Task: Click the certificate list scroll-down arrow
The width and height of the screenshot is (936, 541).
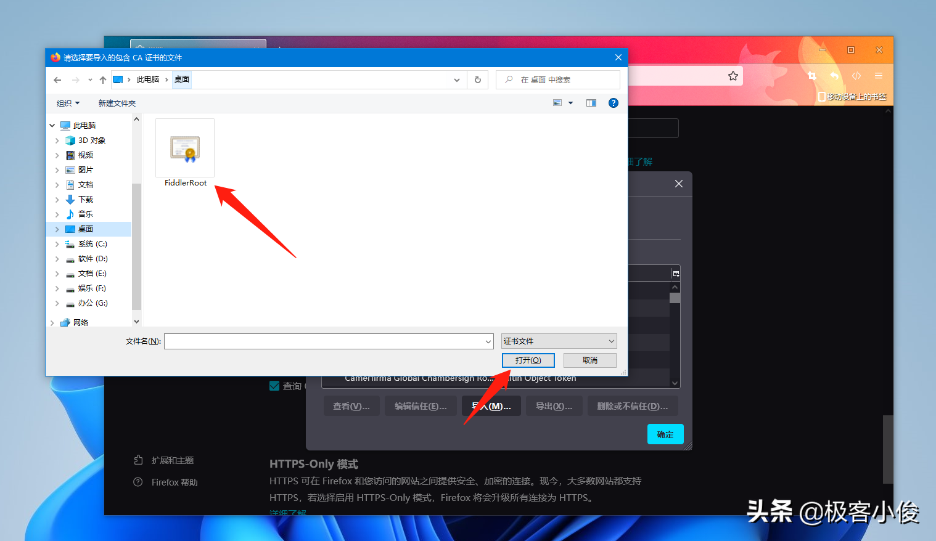Action: pos(675,383)
